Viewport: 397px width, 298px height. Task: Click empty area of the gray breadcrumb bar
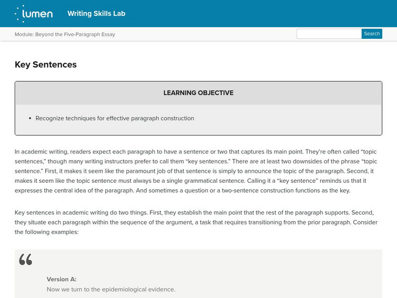pos(208,34)
